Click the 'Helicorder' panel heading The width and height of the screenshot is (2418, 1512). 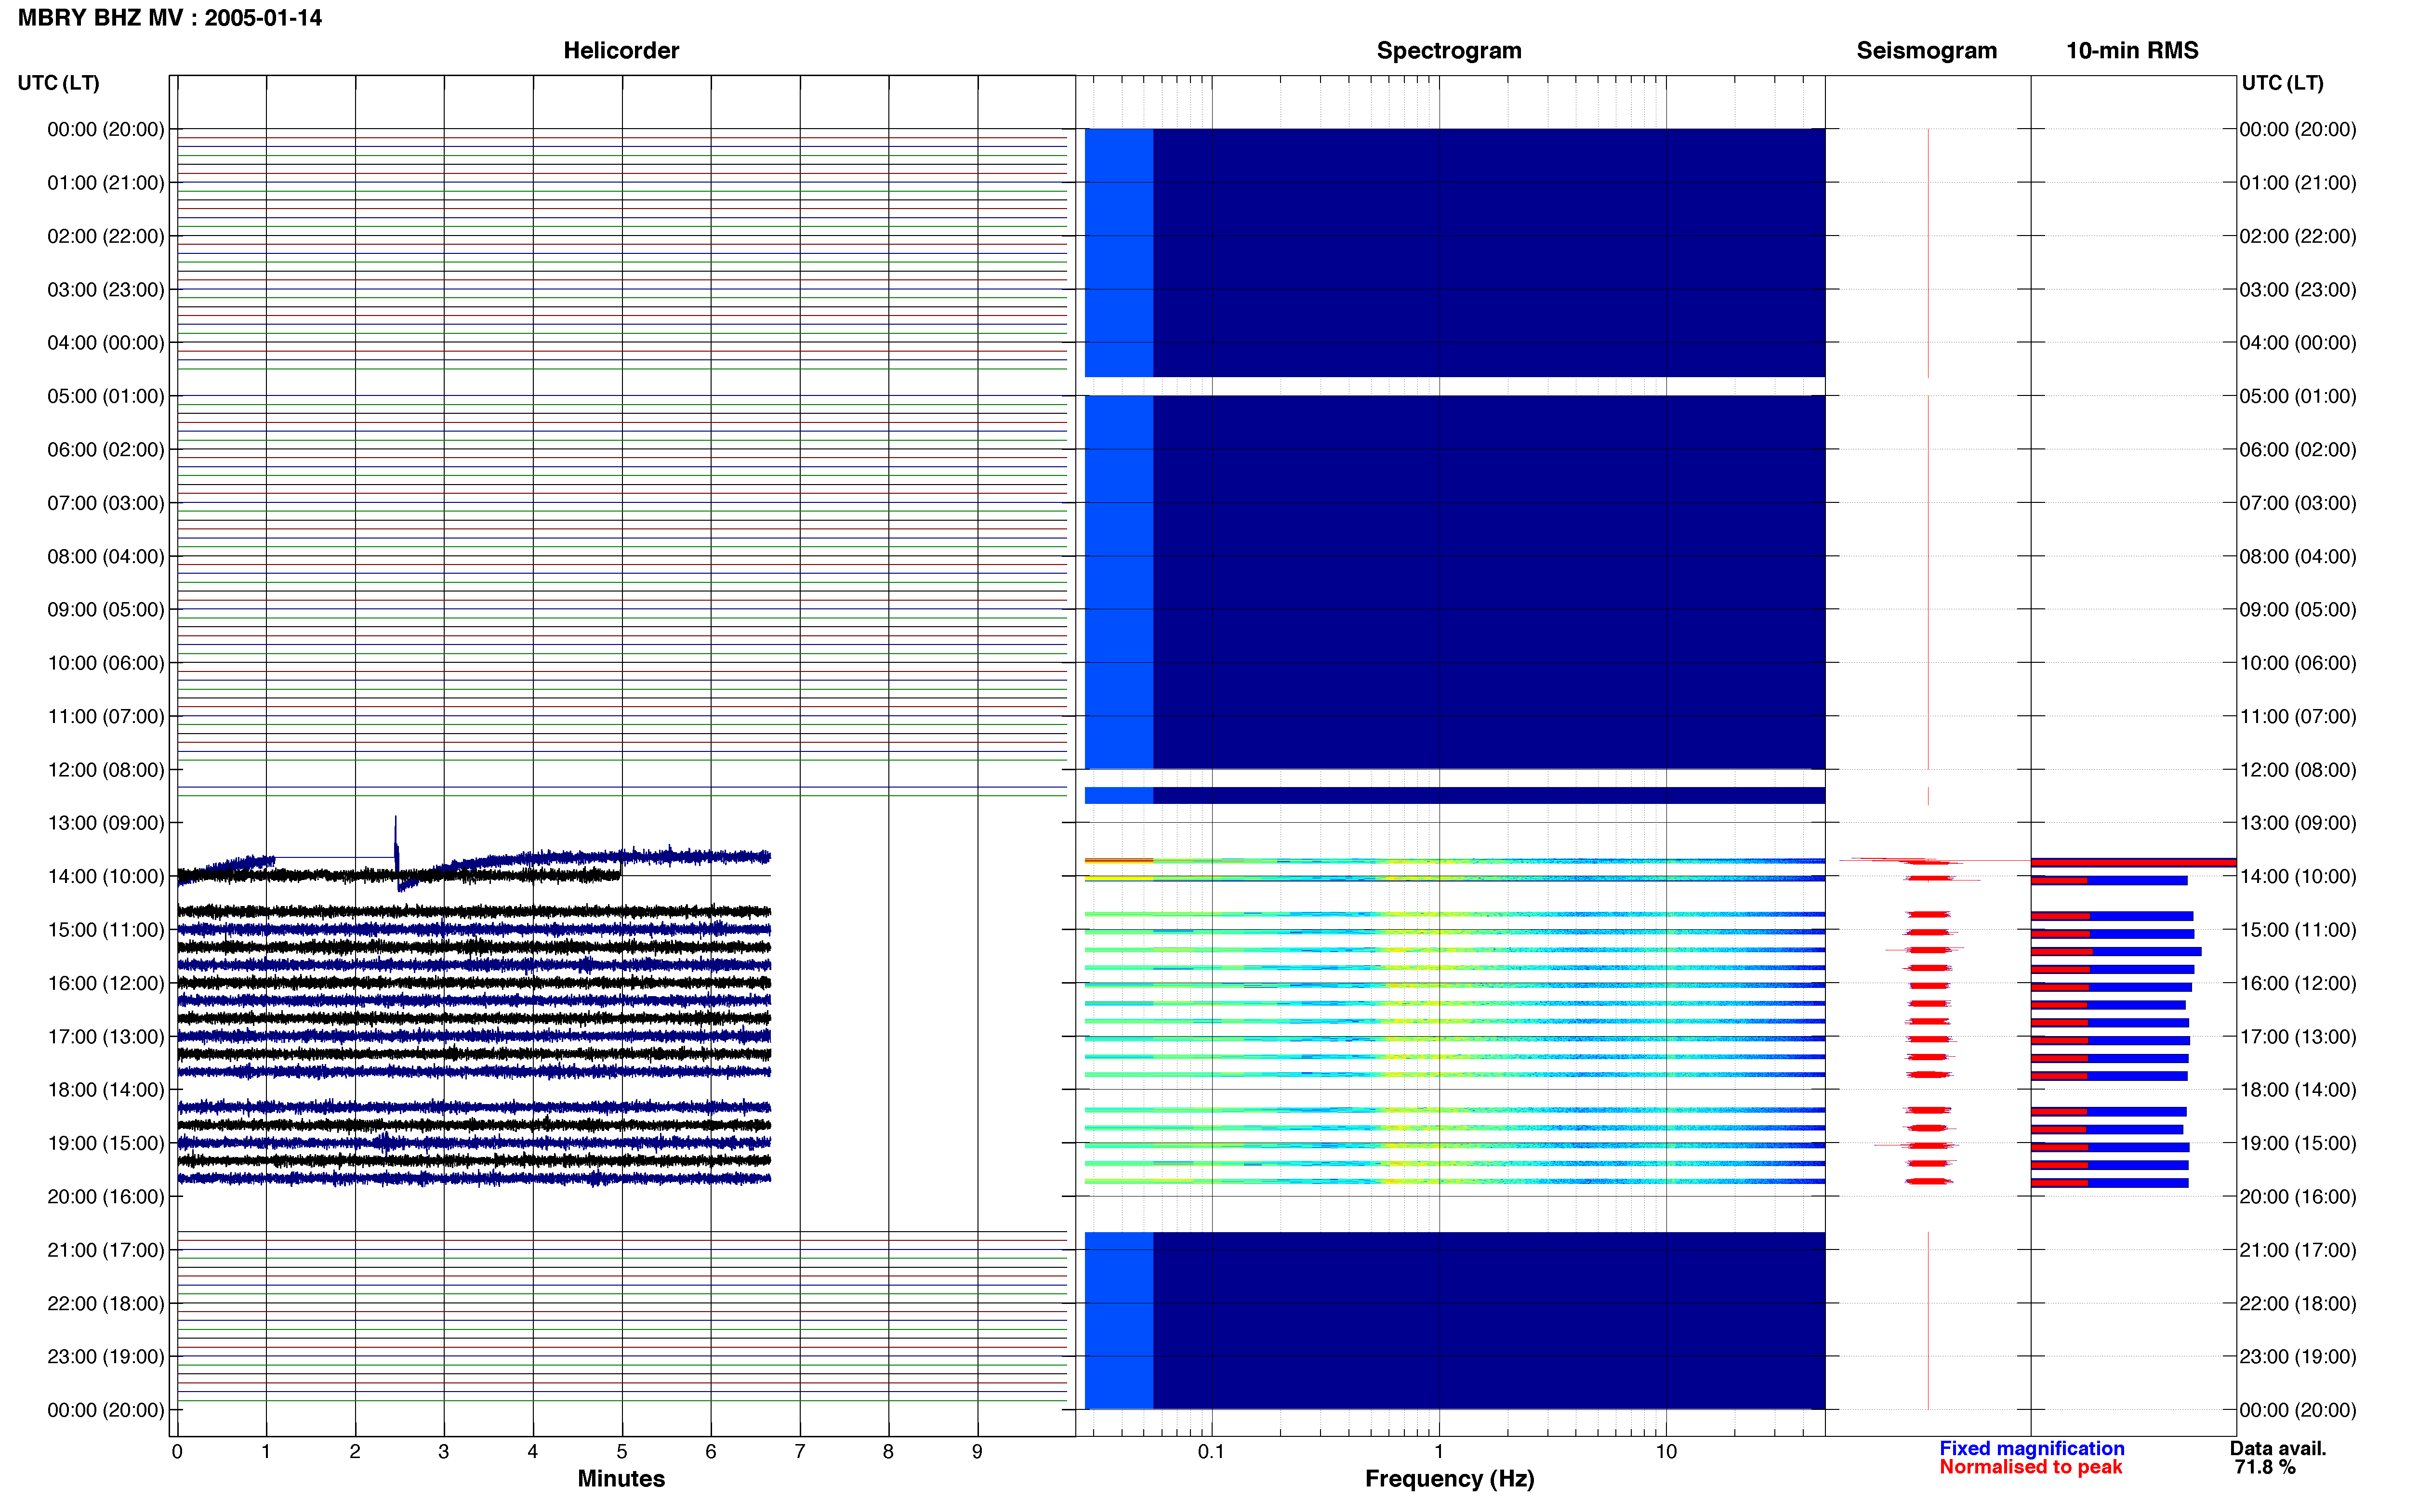621,50
